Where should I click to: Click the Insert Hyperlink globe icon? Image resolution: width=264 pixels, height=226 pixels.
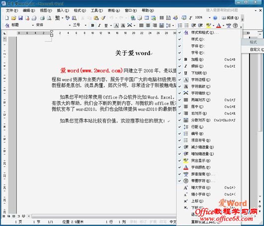pyautogui.click(x=133, y=18)
